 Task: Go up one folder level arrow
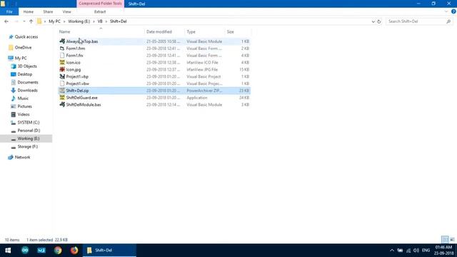click(x=31, y=21)
